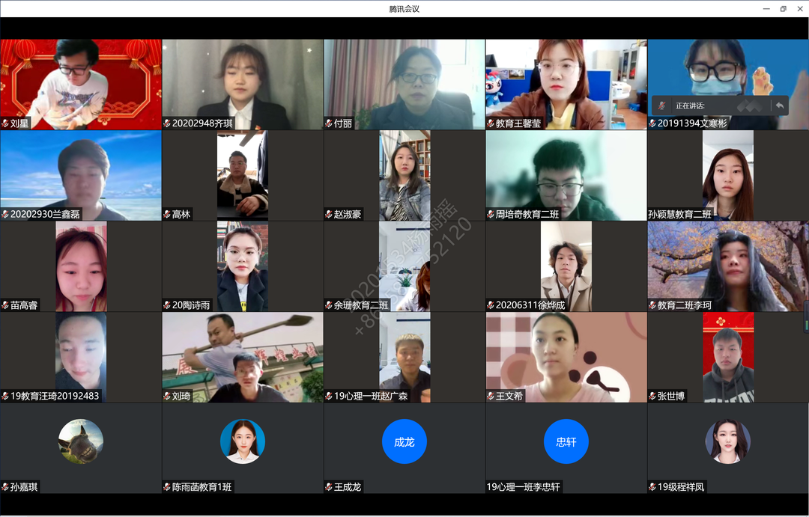Click the muted mic icon beside 张世博
This screenshot has width=809, height=517.
click(652, 396)
